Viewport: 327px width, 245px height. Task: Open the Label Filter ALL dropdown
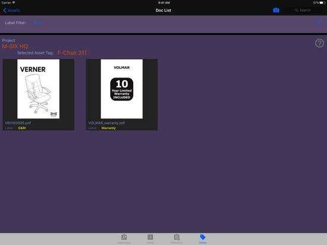tap(37, 23)
